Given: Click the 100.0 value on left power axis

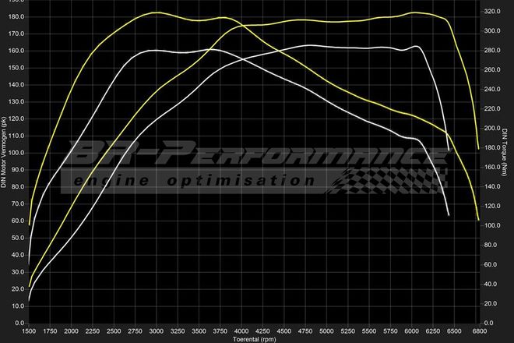Looking at the screenshot, I should tap(17, 153).
